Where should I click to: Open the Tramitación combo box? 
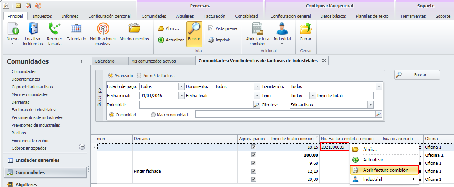(x=379, y=86)
